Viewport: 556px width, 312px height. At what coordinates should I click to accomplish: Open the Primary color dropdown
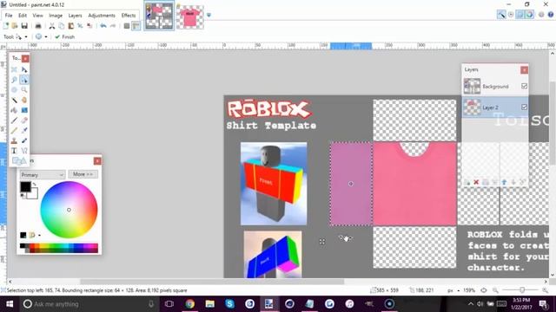pos(43,174)
